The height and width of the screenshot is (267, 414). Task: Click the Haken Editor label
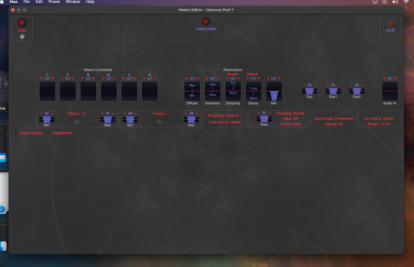pos(206,29)
